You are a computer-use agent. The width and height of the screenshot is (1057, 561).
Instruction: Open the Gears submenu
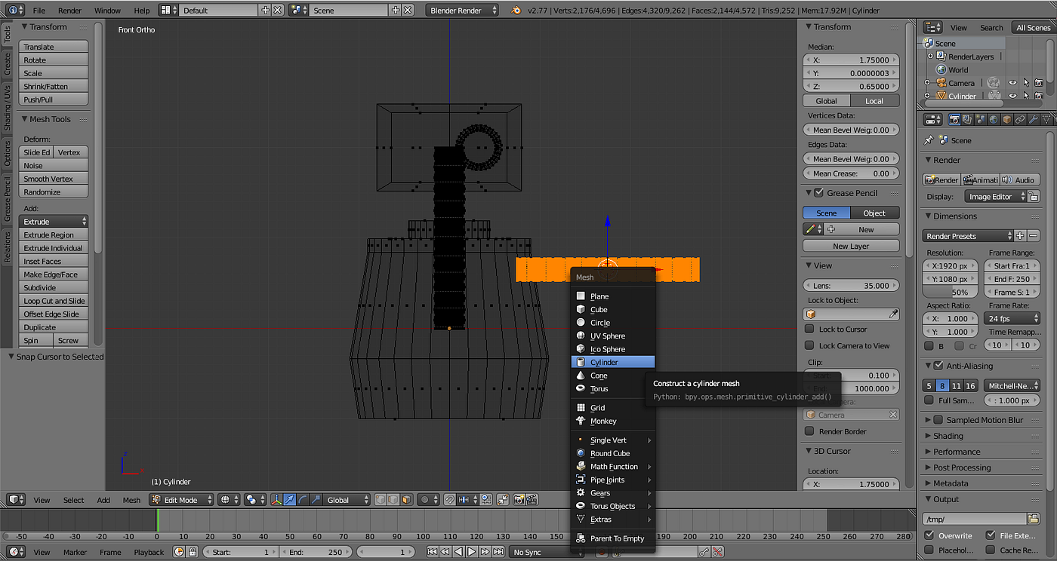click(612, 493)
